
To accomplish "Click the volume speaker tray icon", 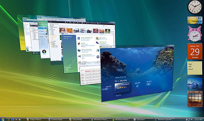I will click(x=191, y=119).
